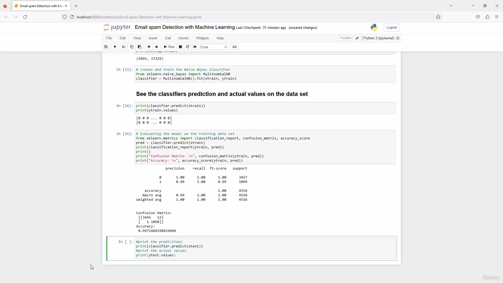Open the cell type Code dropdown
Viewport: 503px width, 283px height.
(x=214, y=47)
